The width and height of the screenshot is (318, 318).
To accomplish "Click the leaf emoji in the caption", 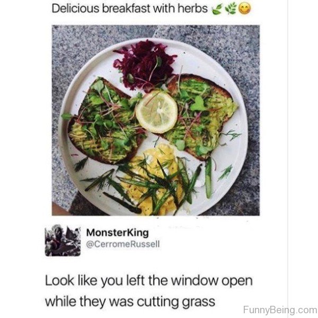I will 217,10.
